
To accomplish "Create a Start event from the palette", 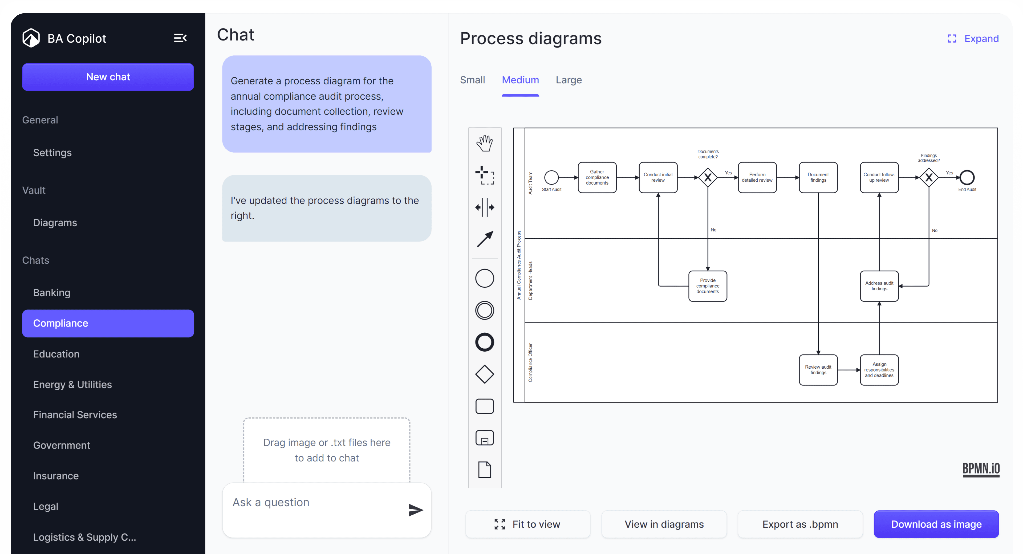I will 485,278.
